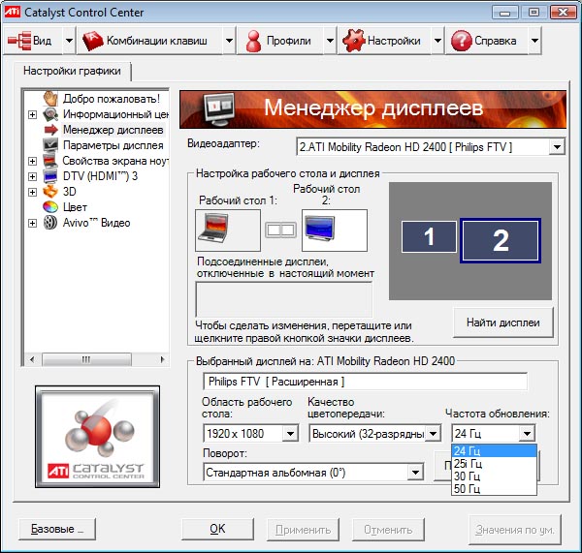Switch to the Настройки графики tab

(72, 71)
